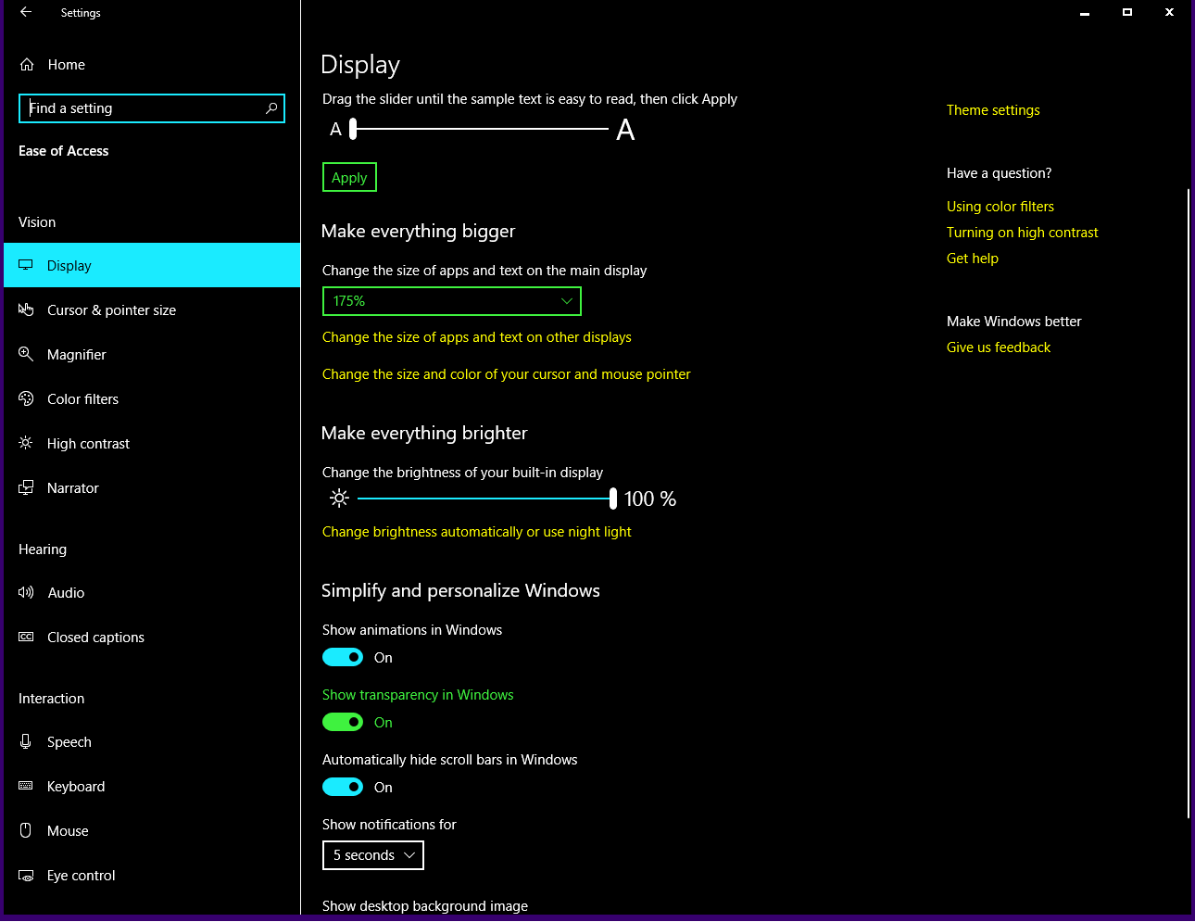Image resolution: width=1195 pixels, height=922 pixels.
Task: Turn off Show animations in Windows toggle
Action: 343,657
